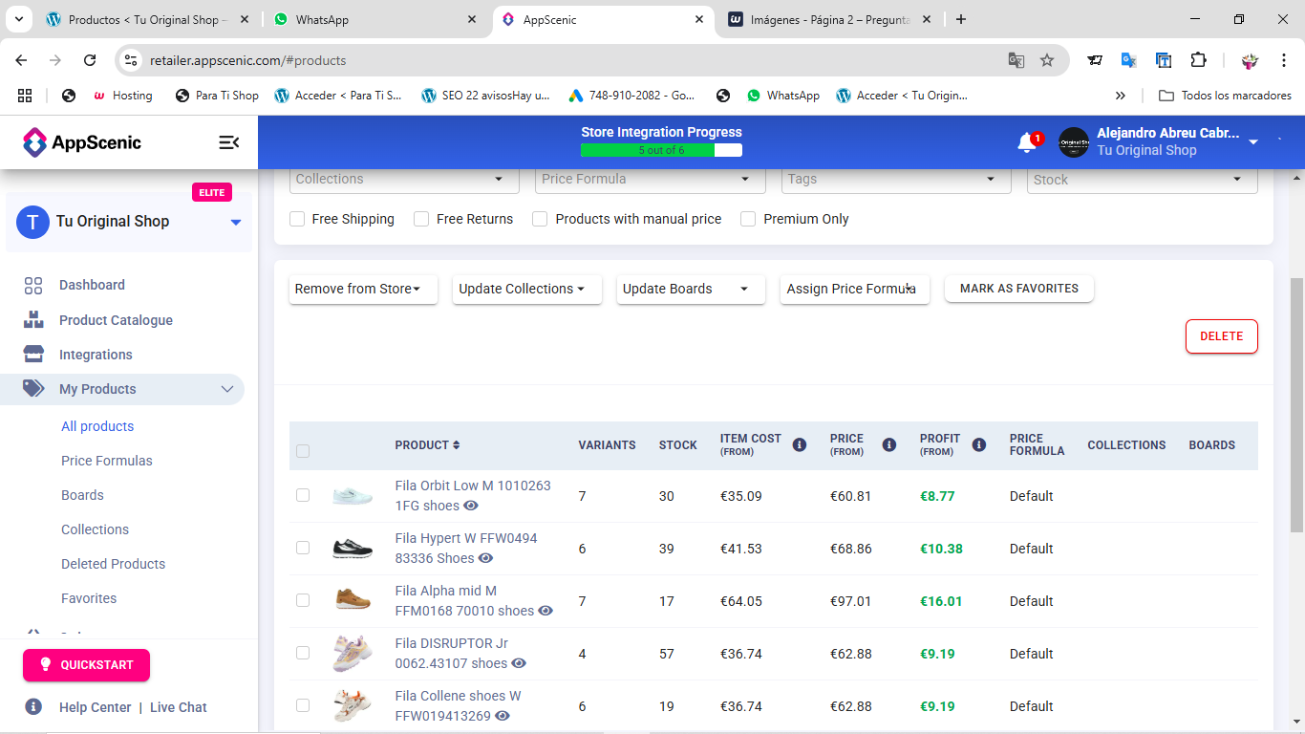Open Assign Price Formula dropdown
1305x734 pixels.
[855, 289]
